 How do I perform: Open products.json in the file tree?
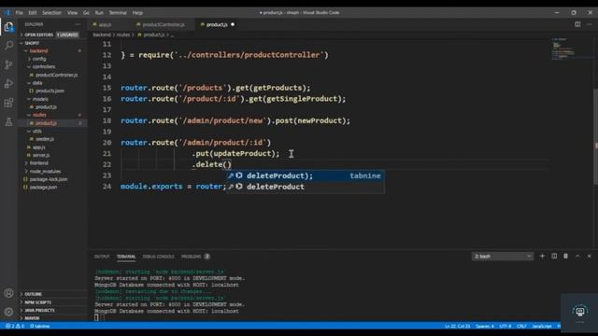[x=50, y=91]
